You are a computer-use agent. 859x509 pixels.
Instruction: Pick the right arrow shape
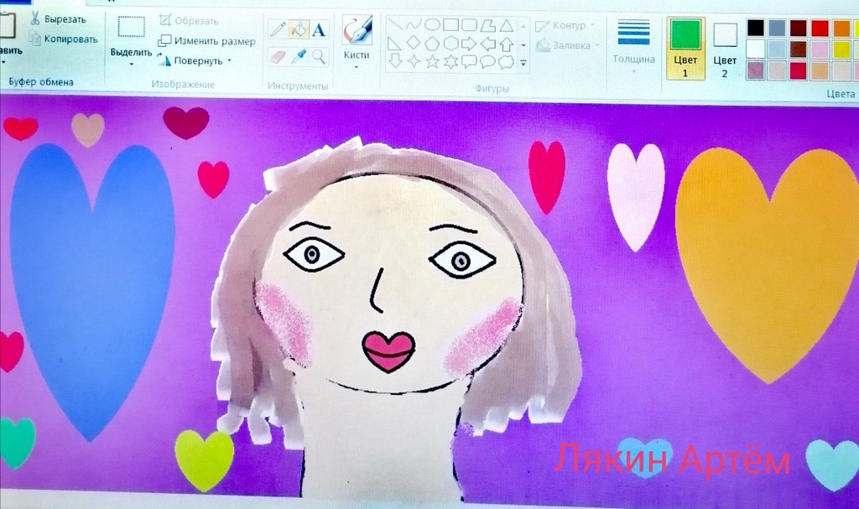click(x=469, y=43)
